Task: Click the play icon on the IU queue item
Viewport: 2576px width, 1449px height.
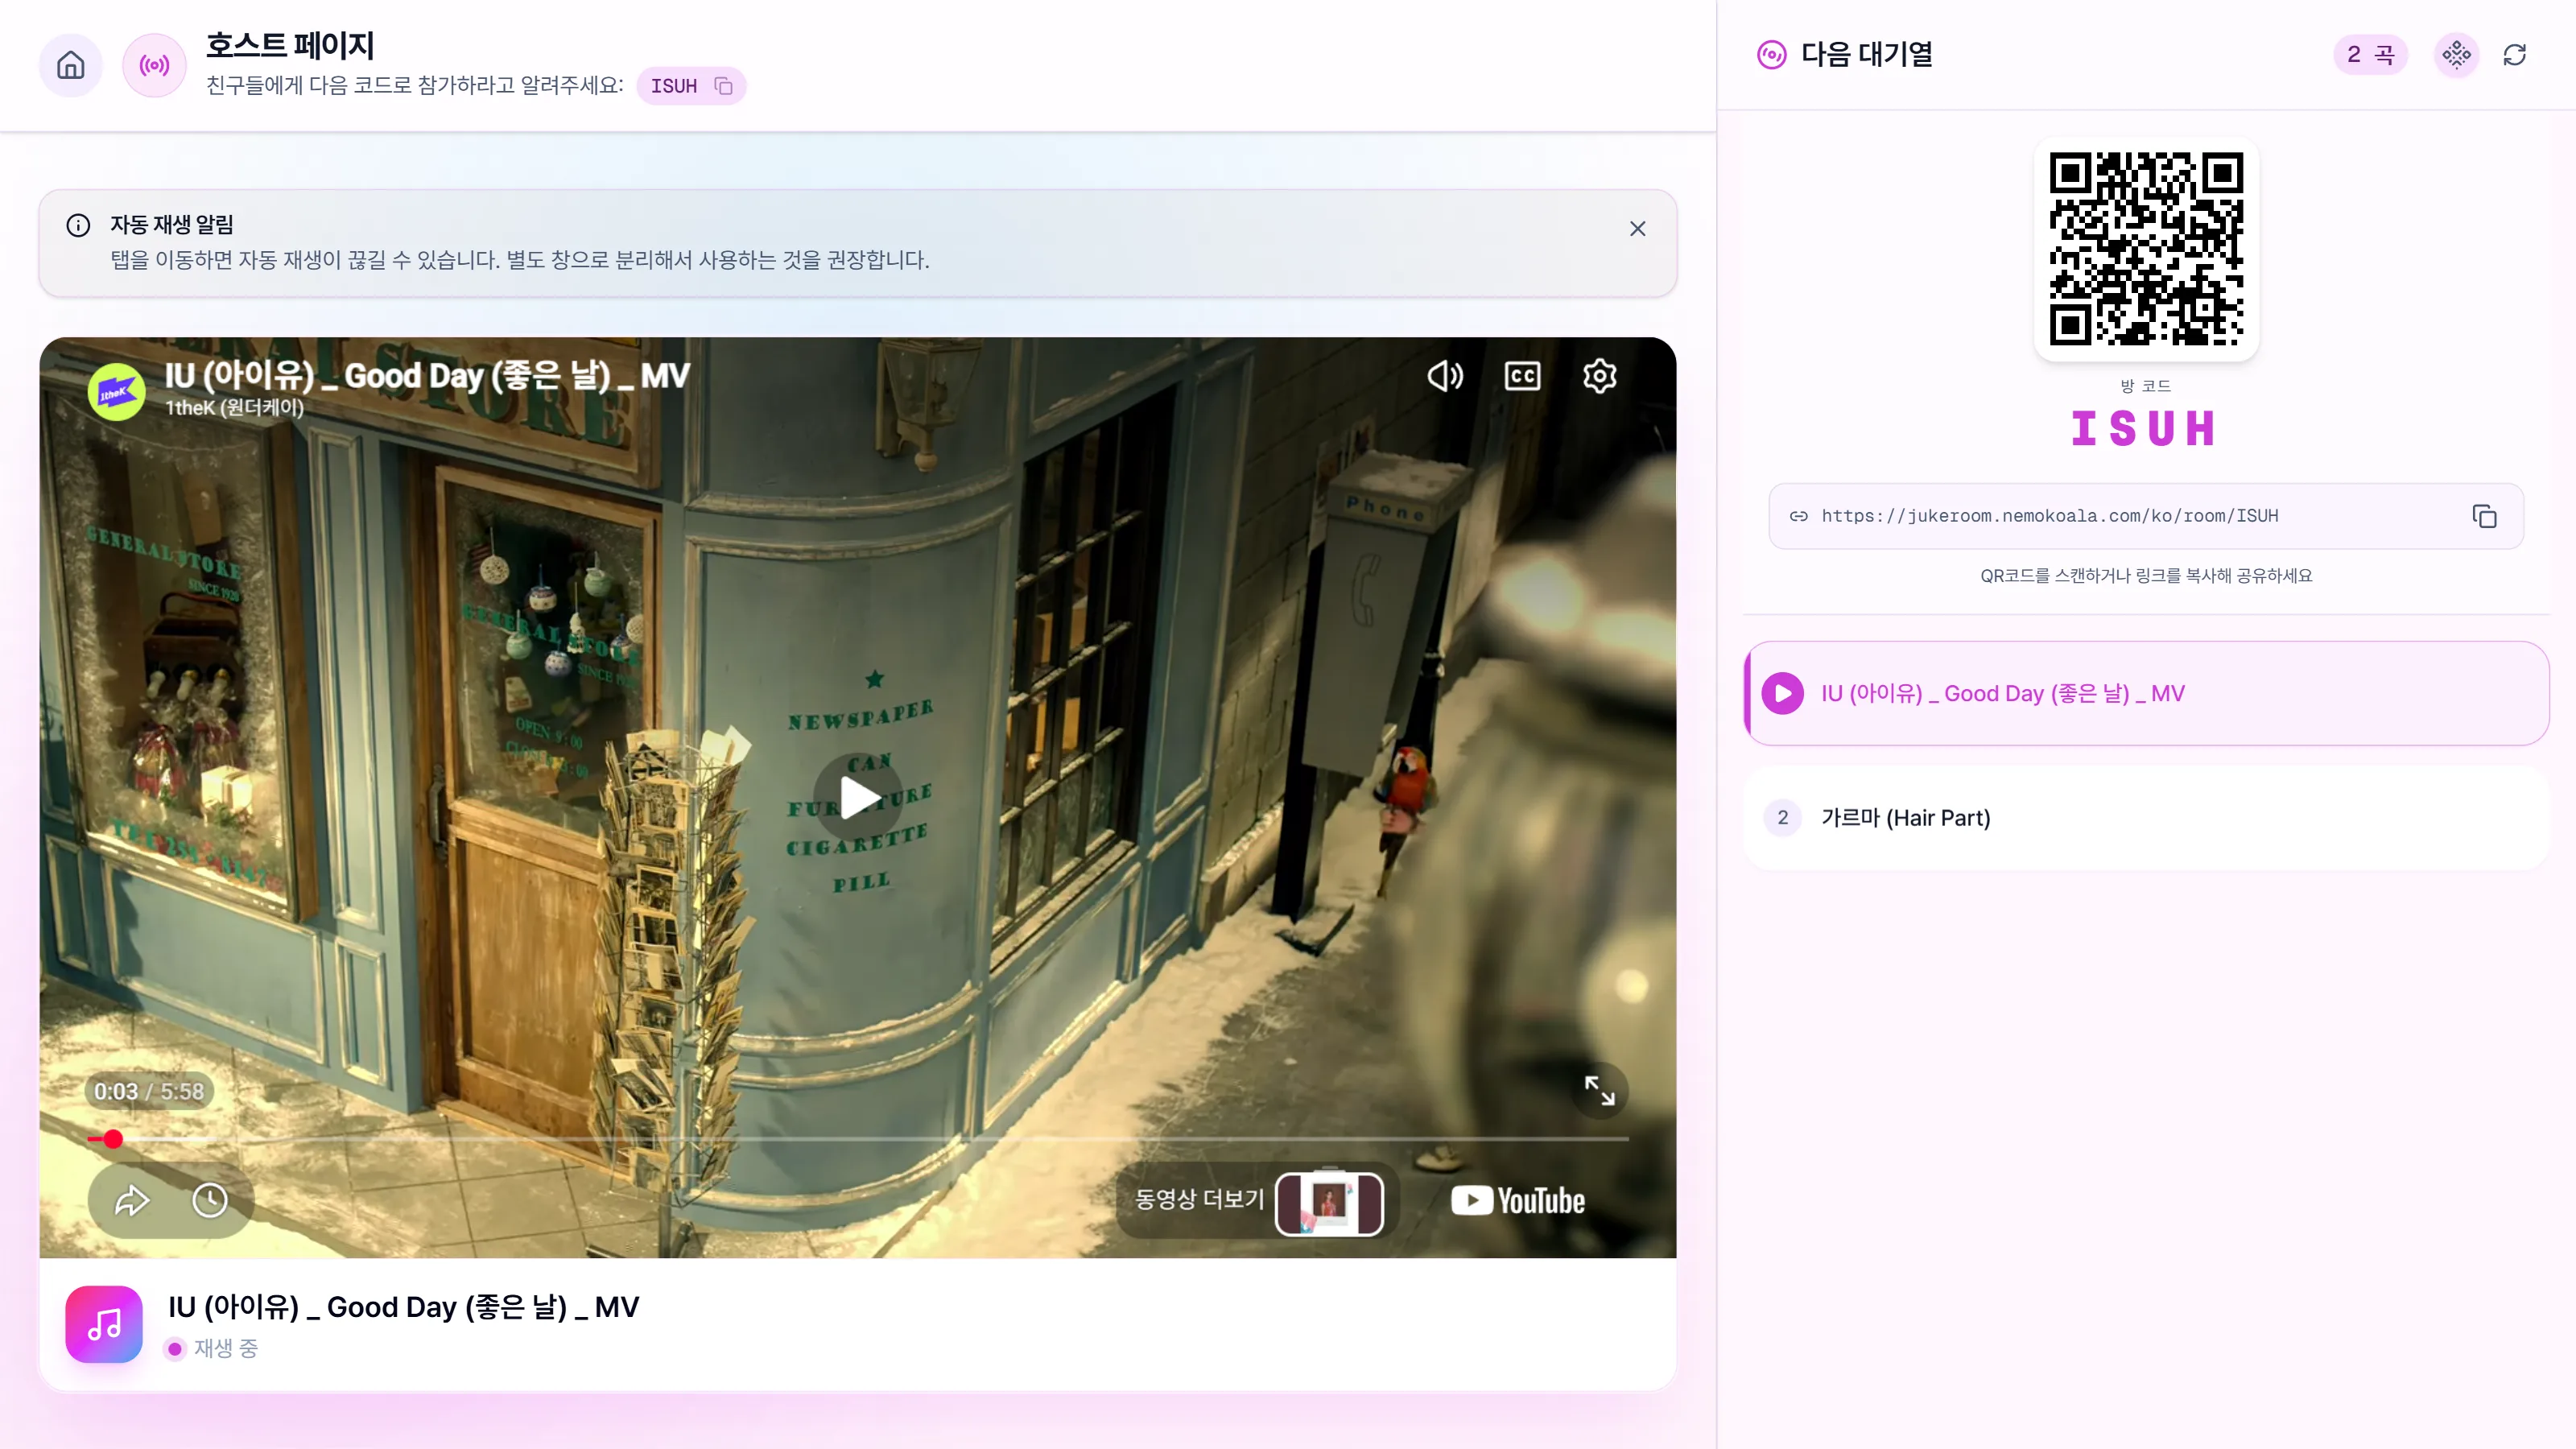Action: tap(1782, 693)
